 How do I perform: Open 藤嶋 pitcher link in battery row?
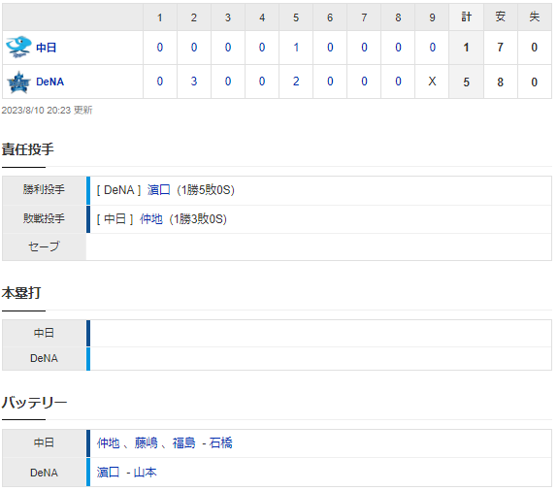(x=146, y=442)
